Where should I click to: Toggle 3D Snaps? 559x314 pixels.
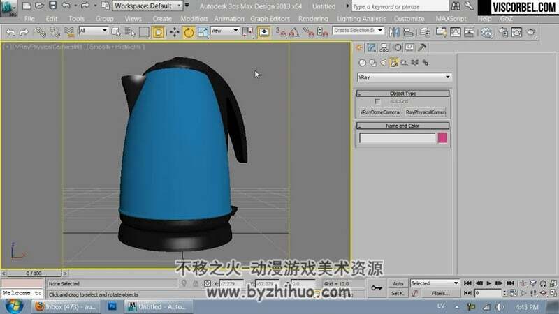(x=281, y=32)
